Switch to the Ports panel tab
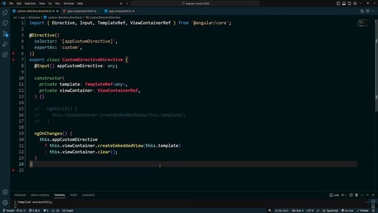This screenshot has height=213, width=378. (x=73, y=195)
